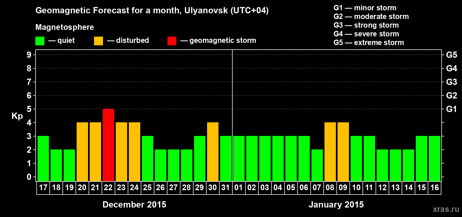The width and height of the screenshot is (462, 217).
Task: Click the '— disturbed' legend label
Action: 128,40
